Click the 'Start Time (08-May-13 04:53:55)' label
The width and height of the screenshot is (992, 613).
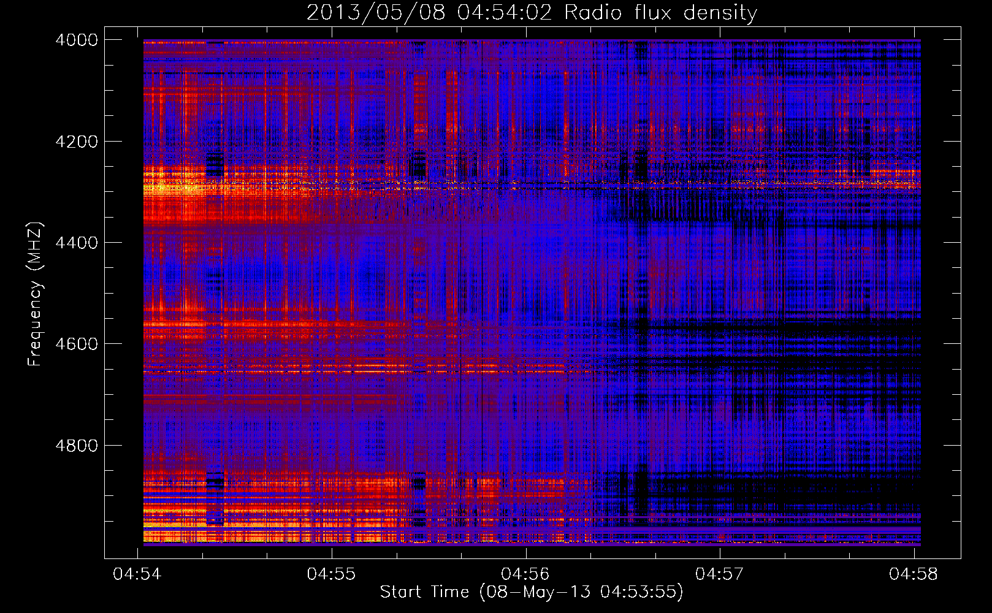(532, 592)
